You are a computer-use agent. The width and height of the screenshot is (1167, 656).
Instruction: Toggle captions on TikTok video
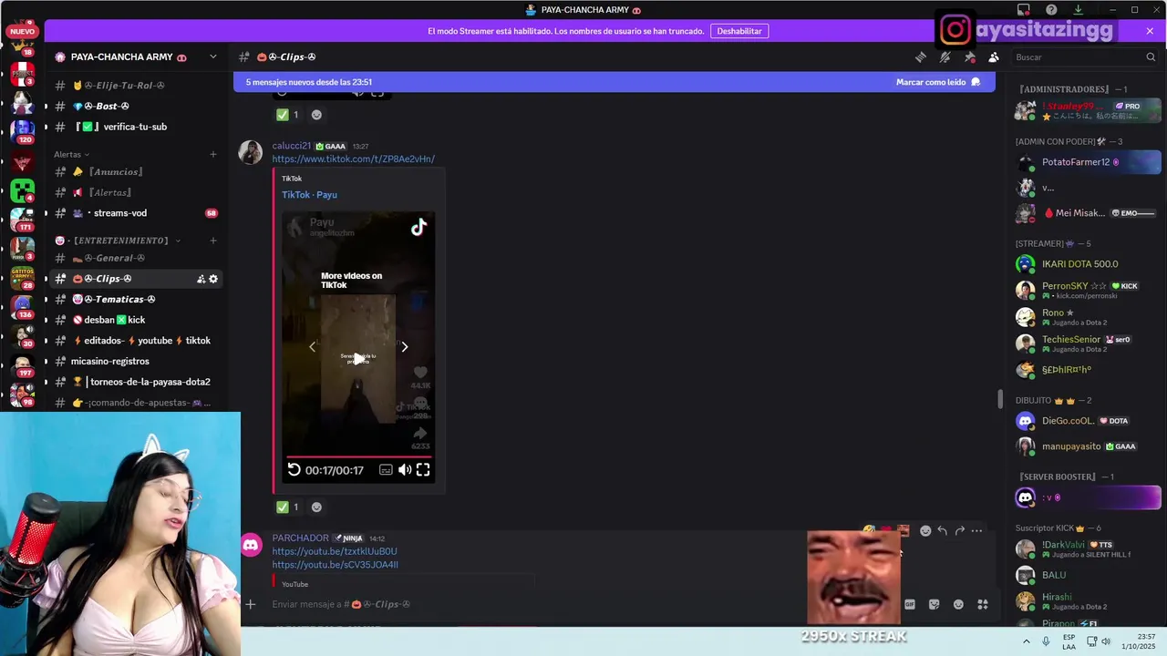(386, 470)
